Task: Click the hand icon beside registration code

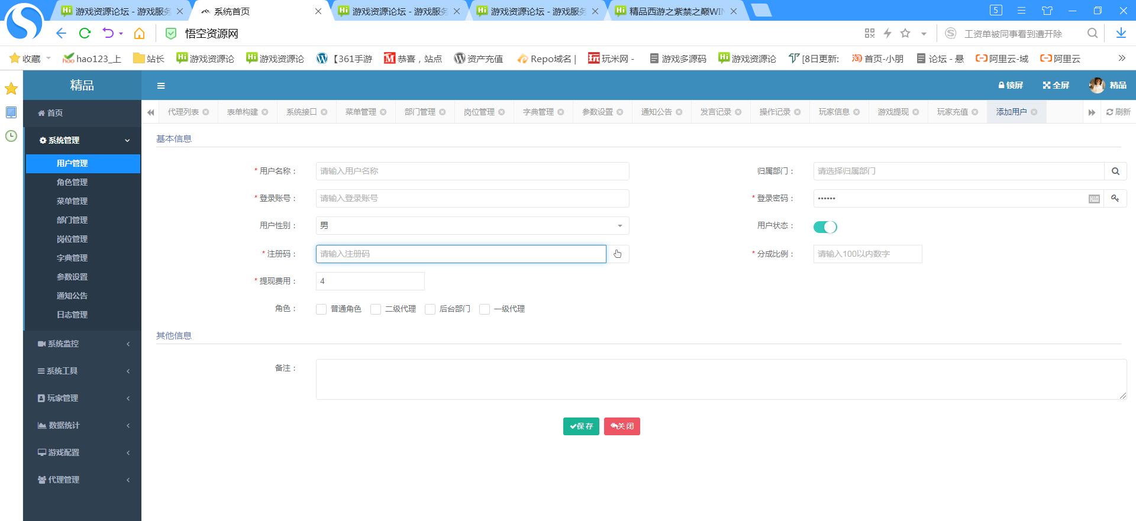Action: pyautogui.click(x=618, y=254)
